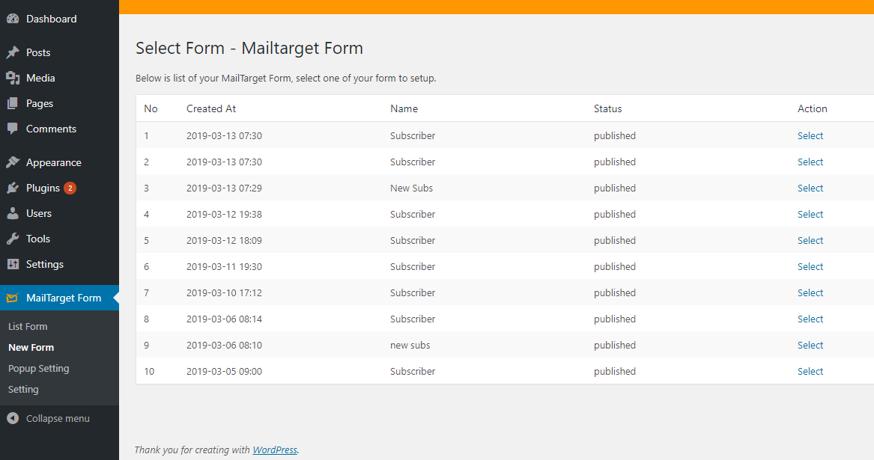
Task: Click the 'Name' column header
Action: (x=404, y=108)
